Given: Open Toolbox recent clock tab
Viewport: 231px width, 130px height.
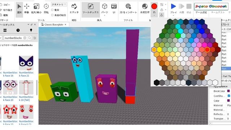Looking at the screenshot, I should click(18, 30).
